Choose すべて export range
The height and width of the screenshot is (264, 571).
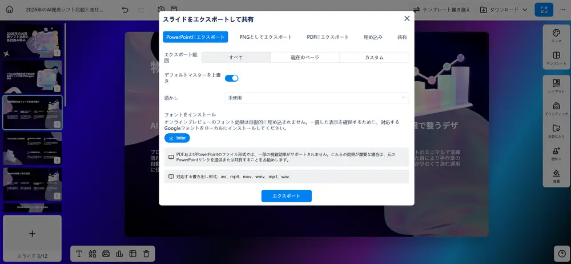(236, 58)
